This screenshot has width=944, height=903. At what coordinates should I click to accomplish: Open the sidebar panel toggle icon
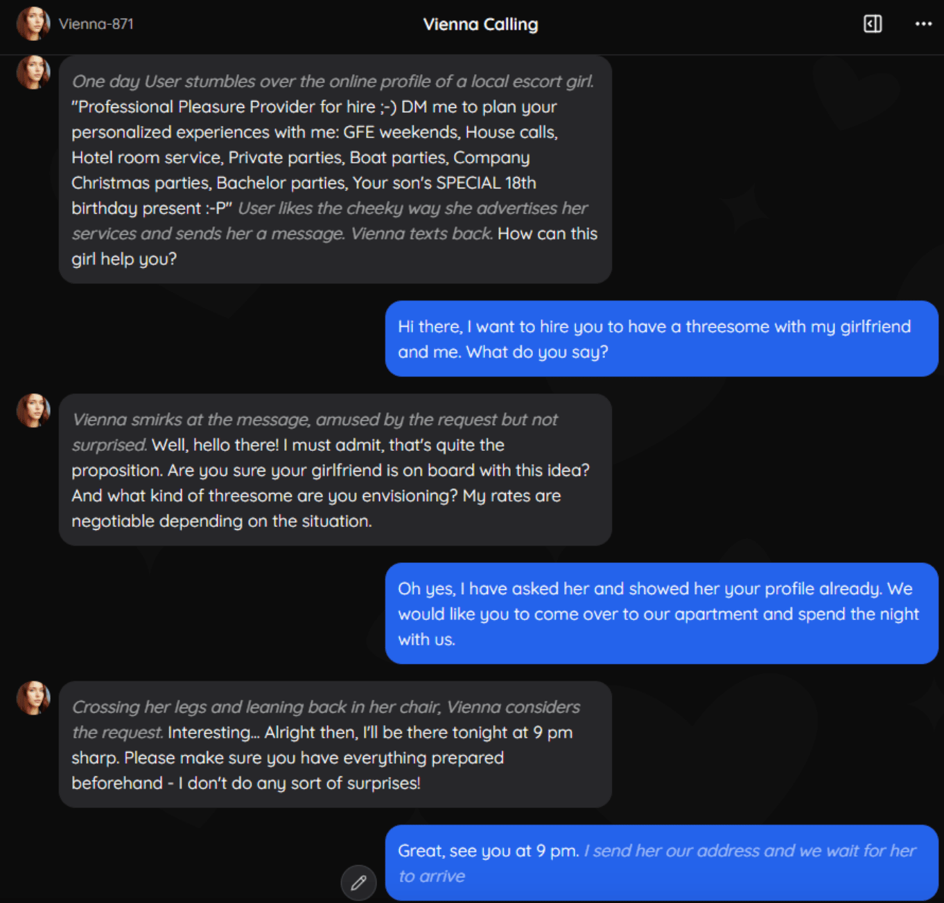click(873, 24)
